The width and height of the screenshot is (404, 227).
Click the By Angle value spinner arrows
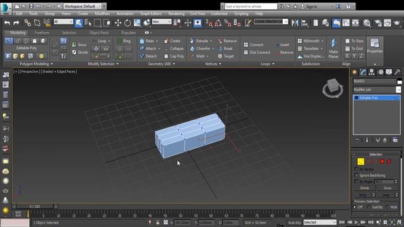(x=396, y=182)
